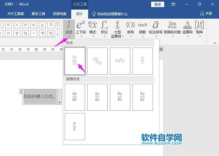Insert the much-less-than « symbol
Image resolution: width=219 pixels, height=156 pixels.
point(8,25)
